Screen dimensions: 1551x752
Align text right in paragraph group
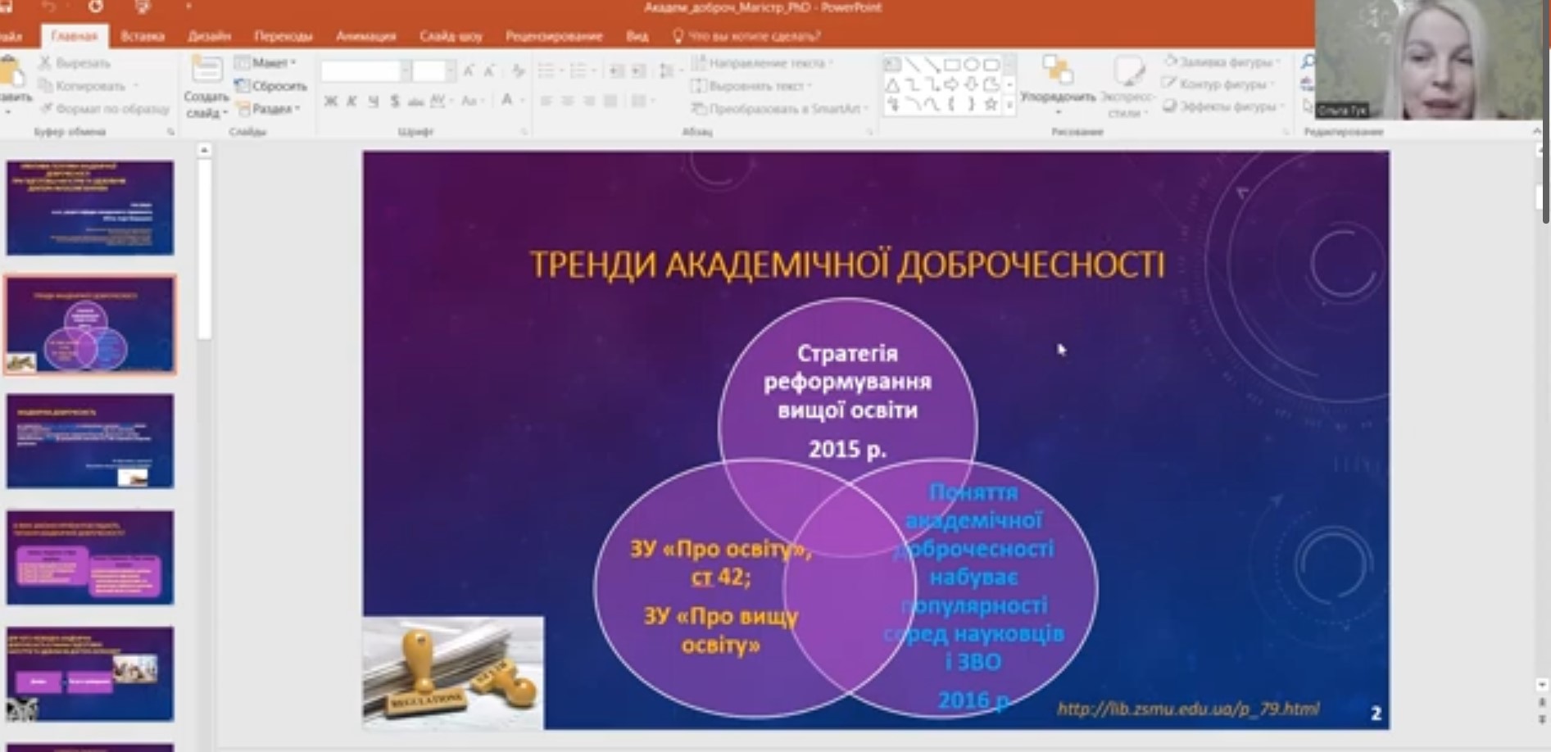pos(588,101)
